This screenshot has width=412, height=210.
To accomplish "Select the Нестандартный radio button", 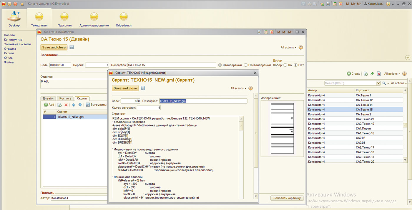I will [245, 65].
